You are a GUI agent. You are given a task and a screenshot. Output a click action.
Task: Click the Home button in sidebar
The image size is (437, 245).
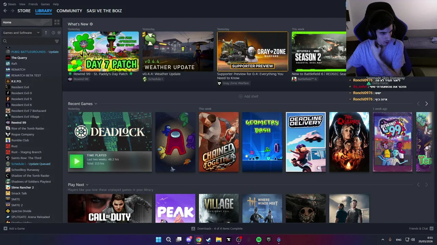pos(26,22)
